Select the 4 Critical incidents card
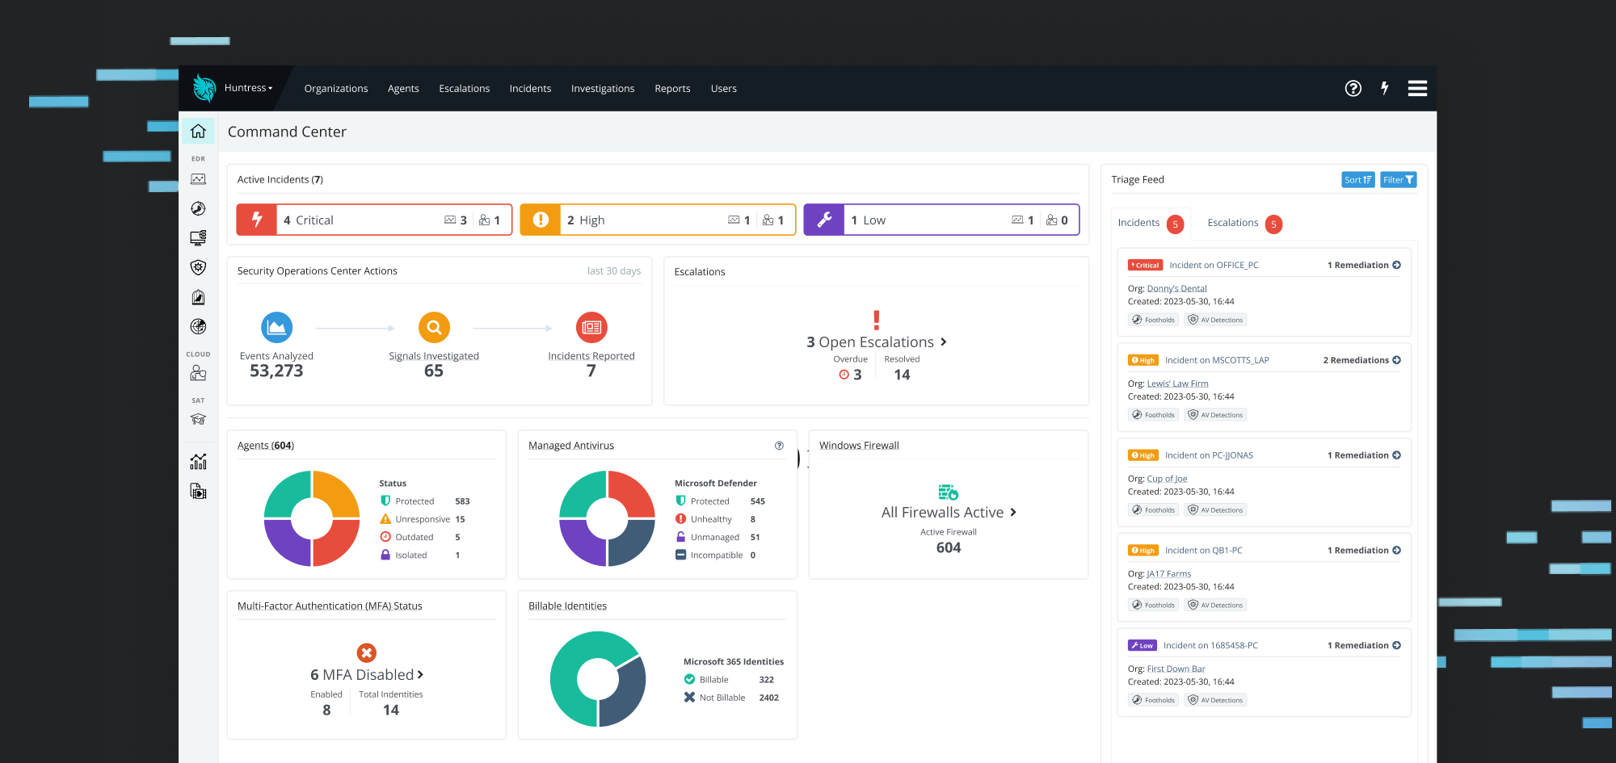 click(x=373, y=219)
